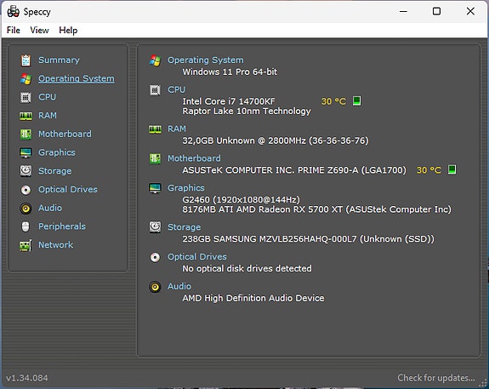
Task: Select the Motherboard icon in sidebar
Action: click(x=26, y=134)
